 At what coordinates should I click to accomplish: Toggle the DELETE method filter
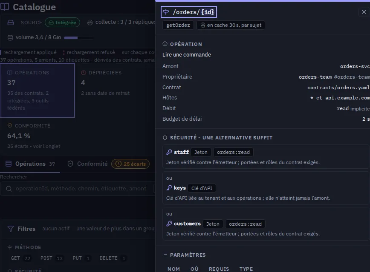click(x=113, y=258)
